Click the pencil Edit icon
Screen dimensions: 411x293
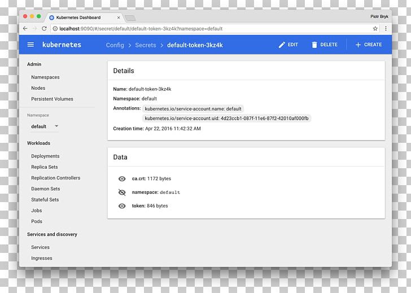point(282,45)
